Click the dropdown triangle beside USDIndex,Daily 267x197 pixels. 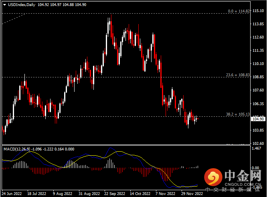click(4, 4)
